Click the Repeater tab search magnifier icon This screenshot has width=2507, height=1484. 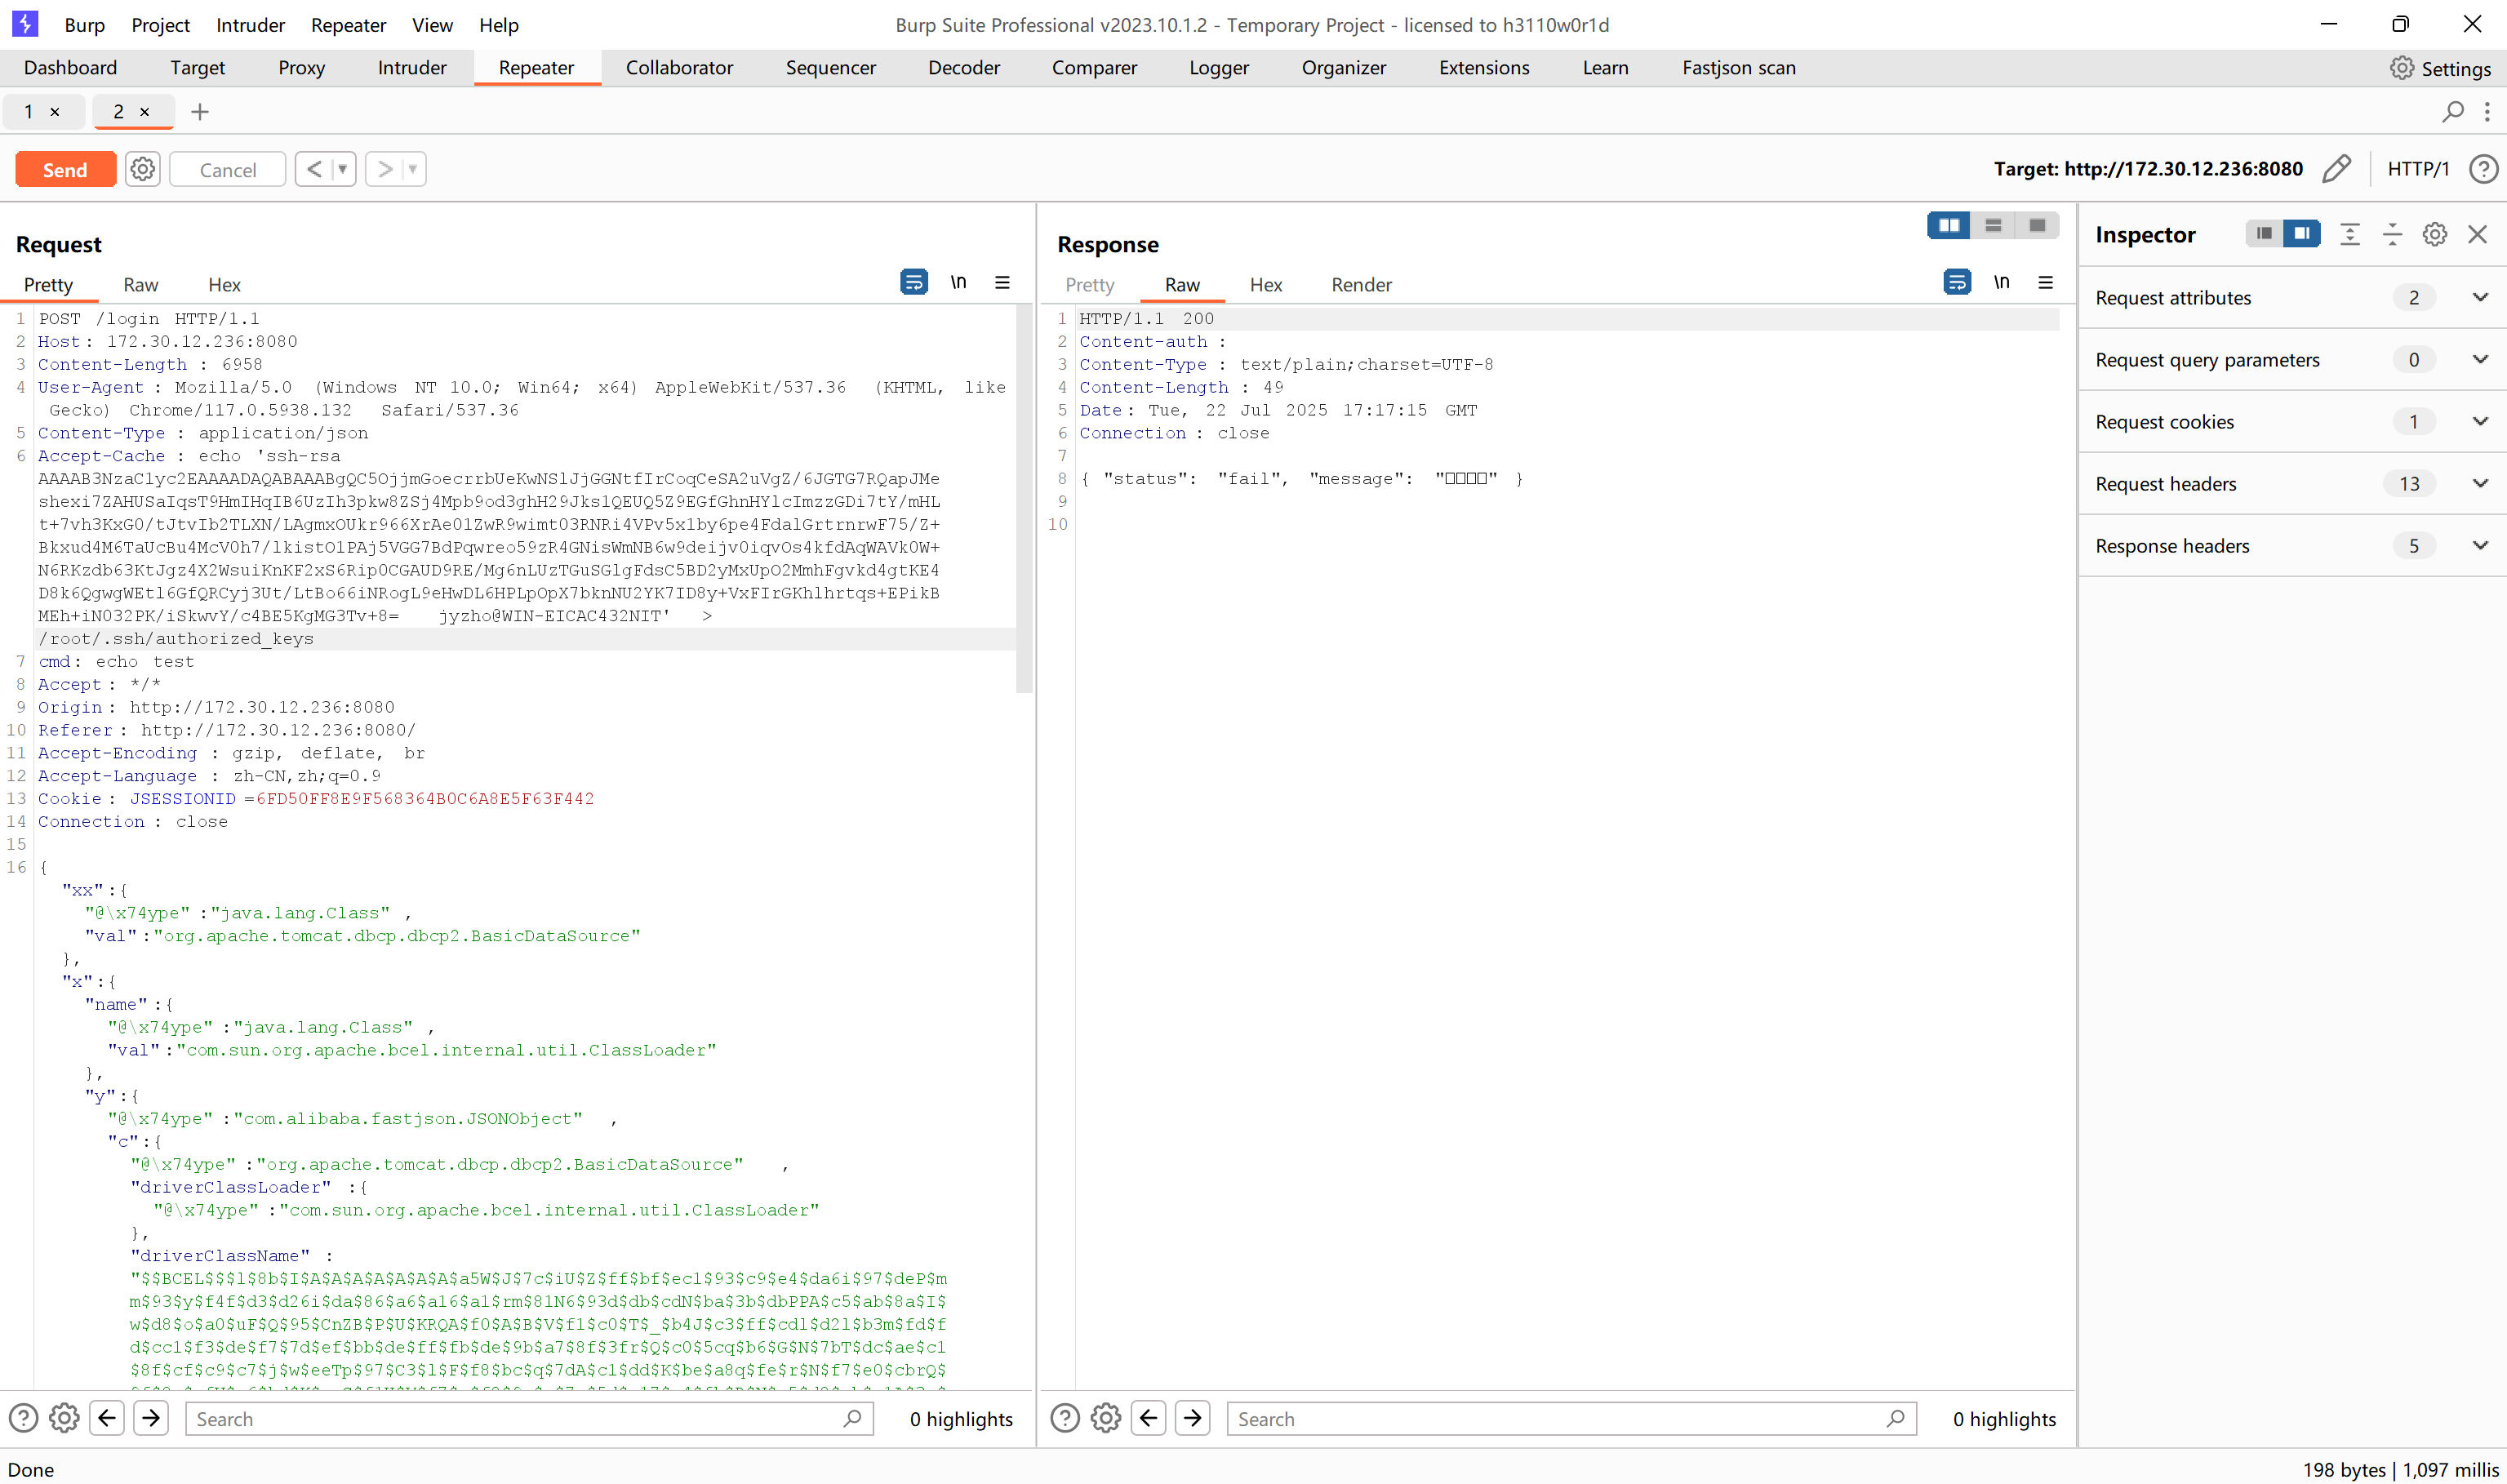point(2452,112)
